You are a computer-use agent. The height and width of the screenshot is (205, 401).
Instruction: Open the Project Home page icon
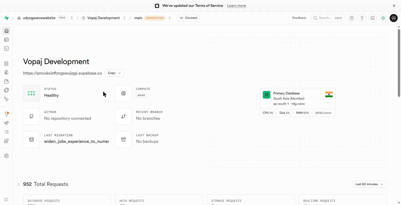[7, 31]
